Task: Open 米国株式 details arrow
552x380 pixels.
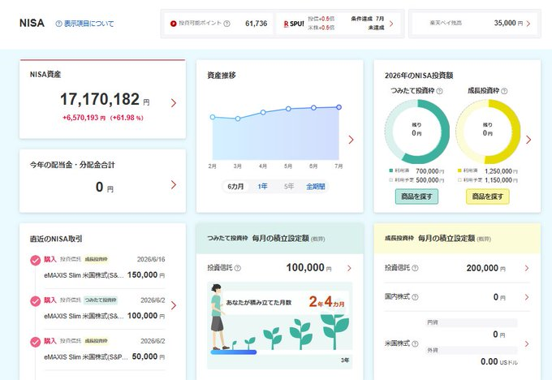Action: click(527, 343)
